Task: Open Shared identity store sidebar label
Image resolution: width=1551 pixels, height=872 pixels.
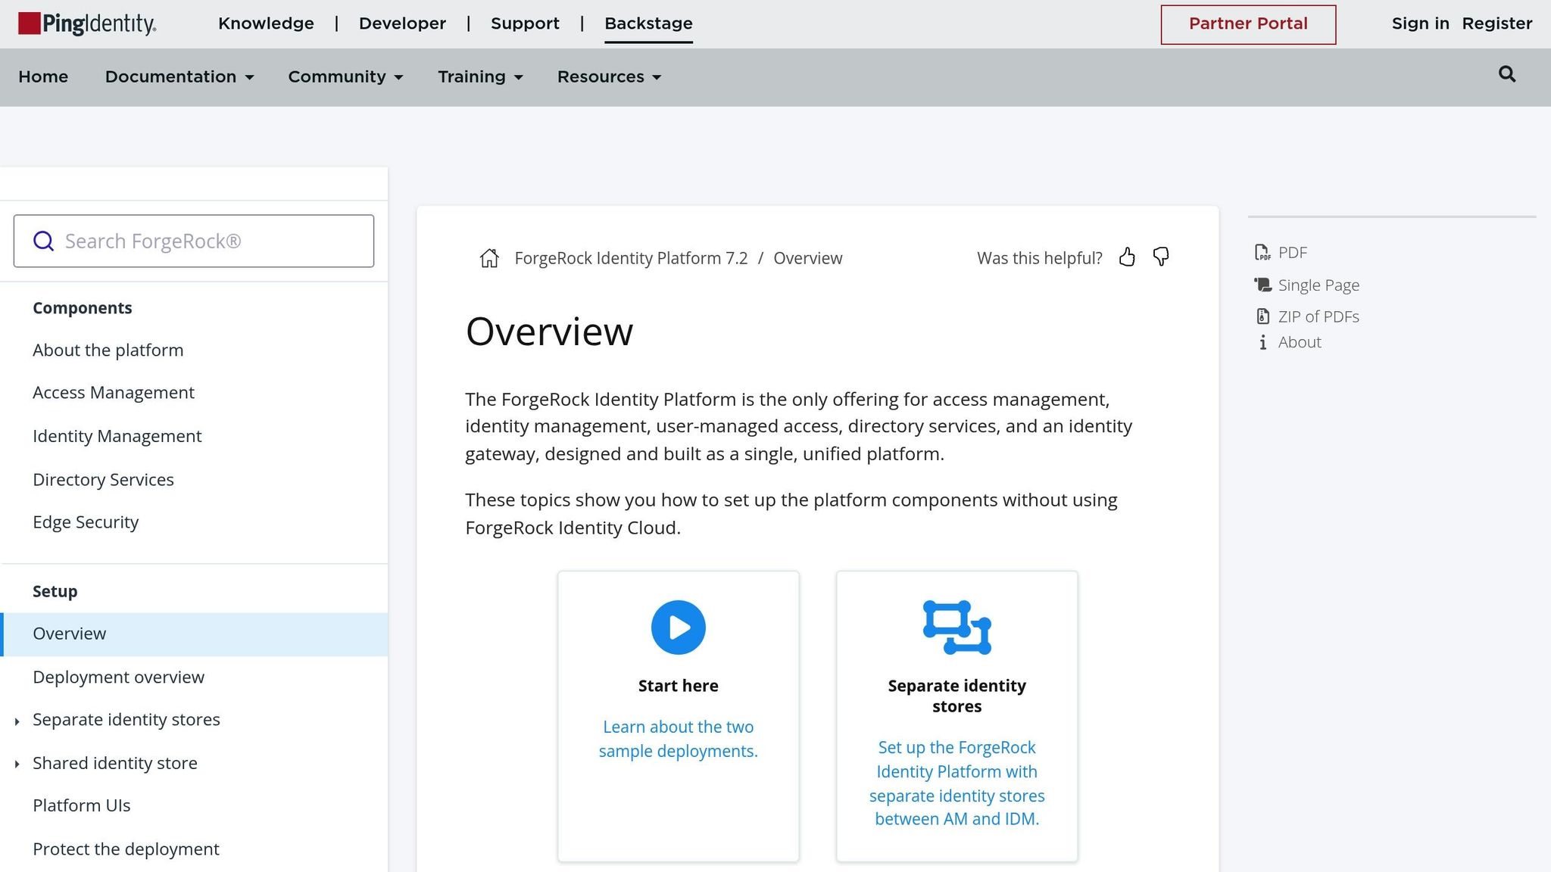Action: 115,763
